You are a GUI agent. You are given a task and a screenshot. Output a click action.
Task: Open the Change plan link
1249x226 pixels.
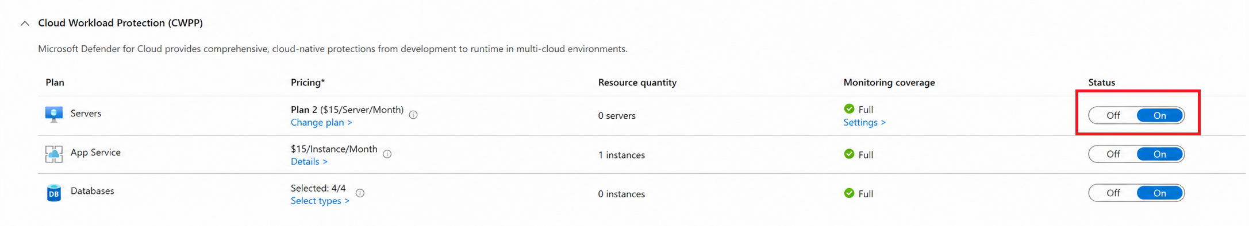[x=321, y=122]
